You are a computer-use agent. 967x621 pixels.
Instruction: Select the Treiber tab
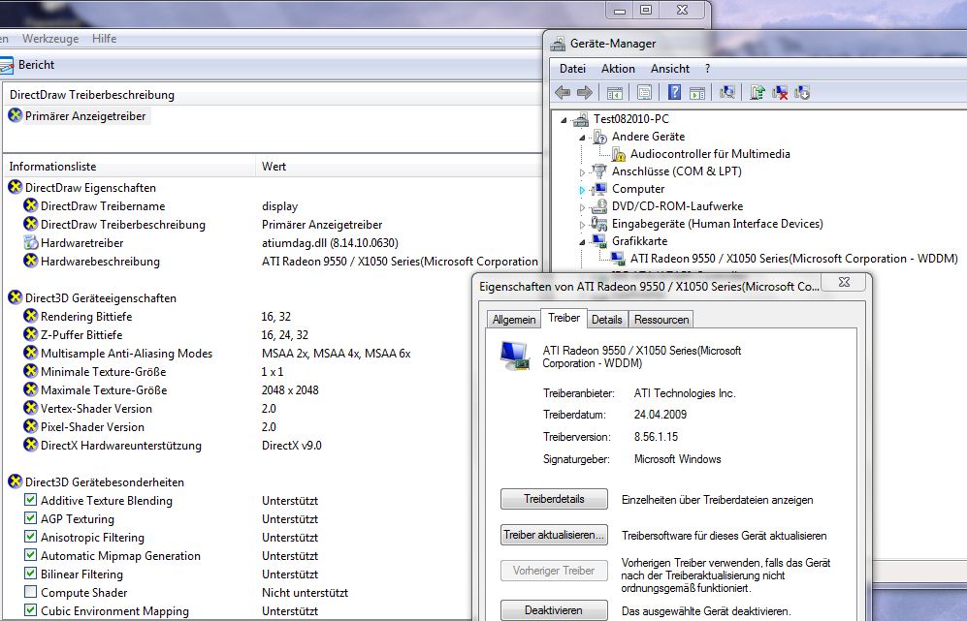(564, 318)
